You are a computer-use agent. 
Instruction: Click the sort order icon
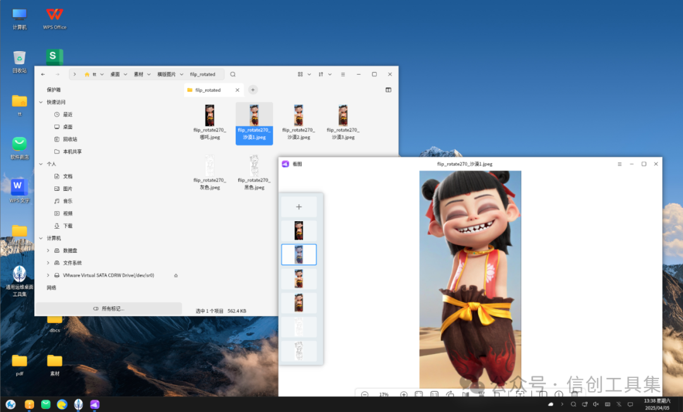tap(321, 75)
